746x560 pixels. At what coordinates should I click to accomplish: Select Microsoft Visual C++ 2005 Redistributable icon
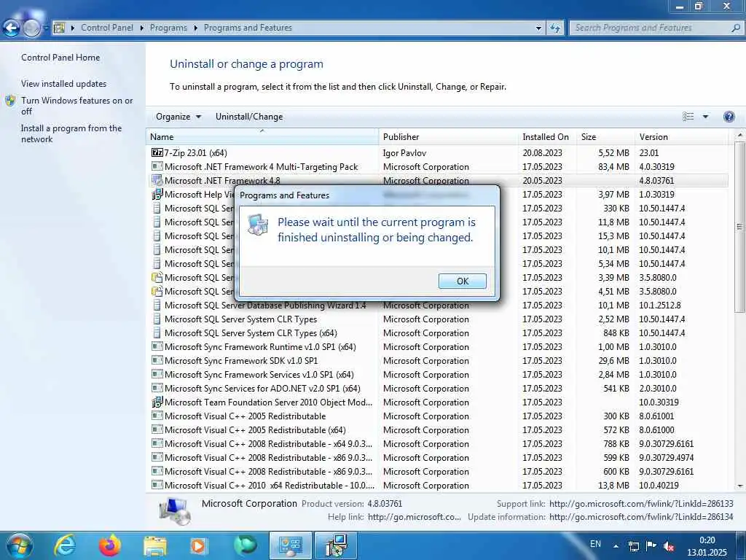(157, 416)
